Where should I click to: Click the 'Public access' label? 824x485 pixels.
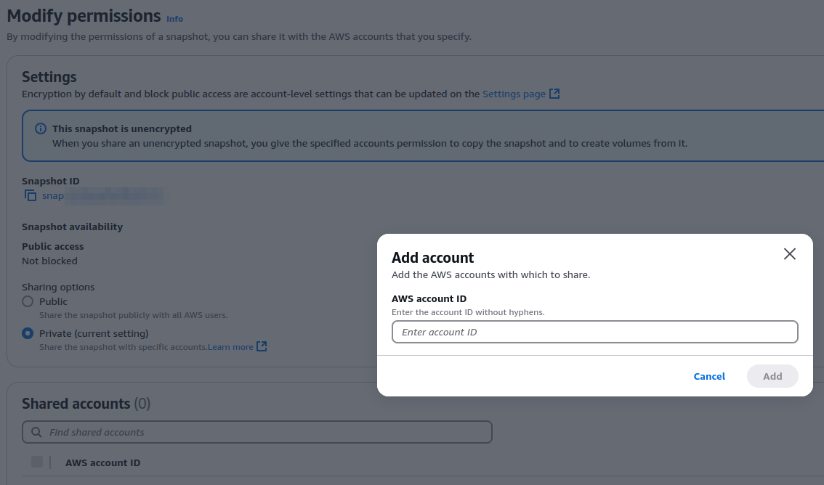pos(52,246)
